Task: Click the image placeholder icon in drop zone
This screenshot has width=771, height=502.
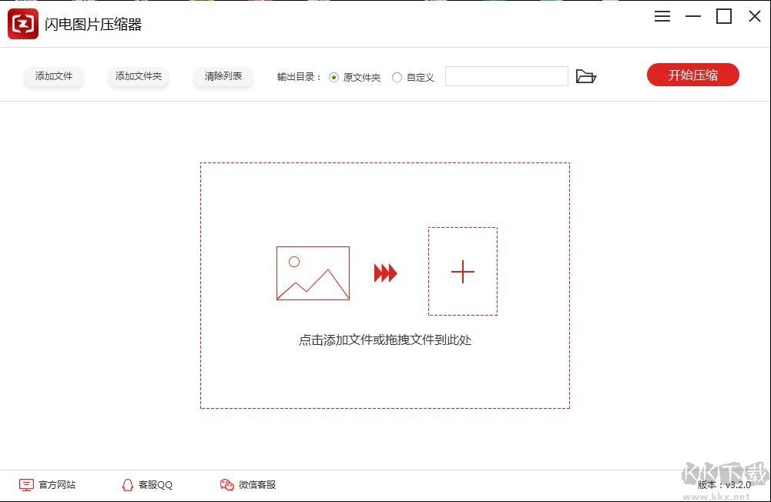Action: tap(312, 273)
